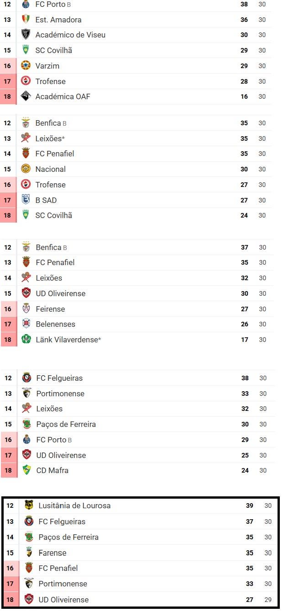
Task: Click position 18 badge beside Académica OAF
Action: coord(8,96)
